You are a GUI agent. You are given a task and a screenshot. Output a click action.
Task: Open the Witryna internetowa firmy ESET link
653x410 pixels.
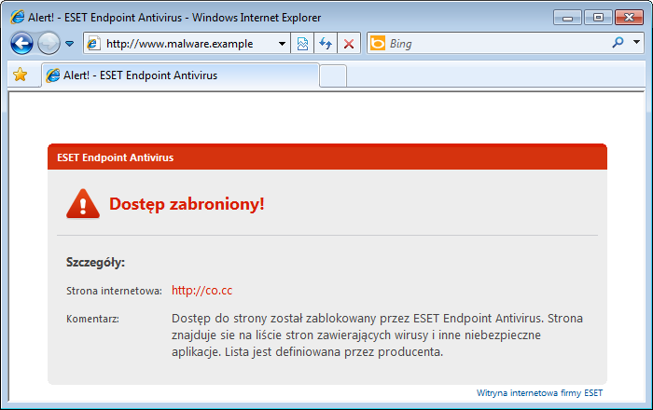(x=539, y=392)
